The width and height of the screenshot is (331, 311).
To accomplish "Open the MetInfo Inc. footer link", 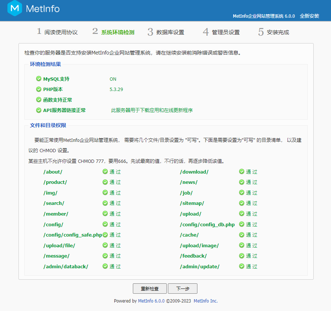I will click(x=206, y=301).
